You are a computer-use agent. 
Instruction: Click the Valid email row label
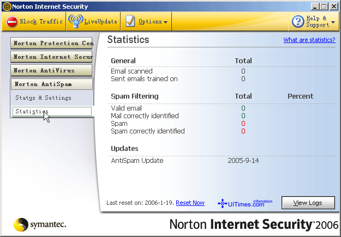(x=126, y=108)
